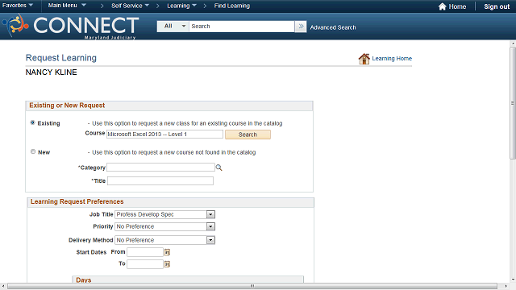
Task: Select the Existing request radio button
Action: [x=32, y=122]
